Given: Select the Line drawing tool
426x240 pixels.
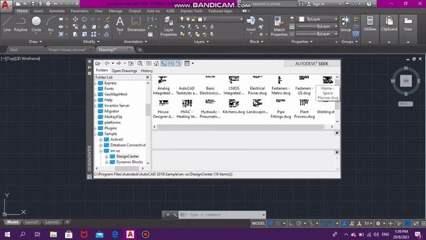Looking at the screenshot, I should (7, 24).
